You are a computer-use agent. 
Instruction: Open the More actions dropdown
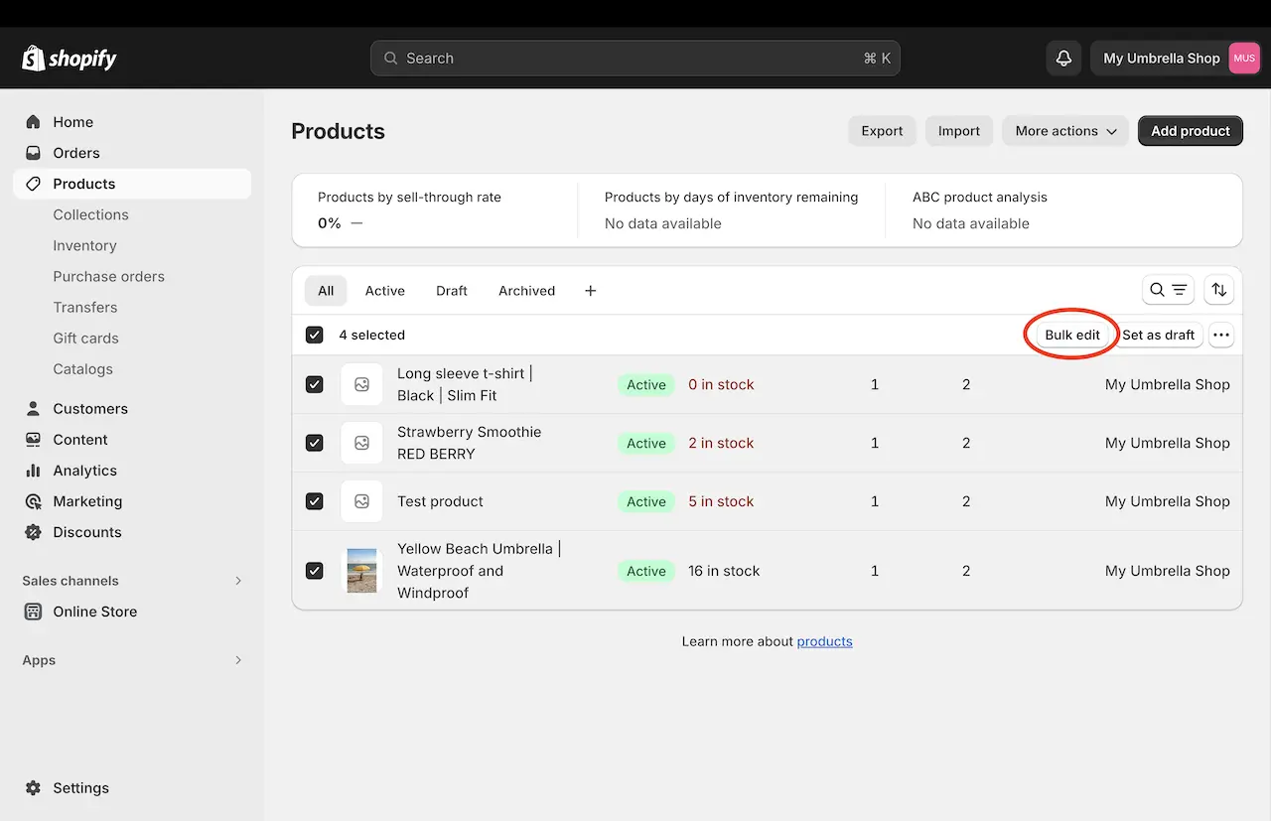point(1065,131)
